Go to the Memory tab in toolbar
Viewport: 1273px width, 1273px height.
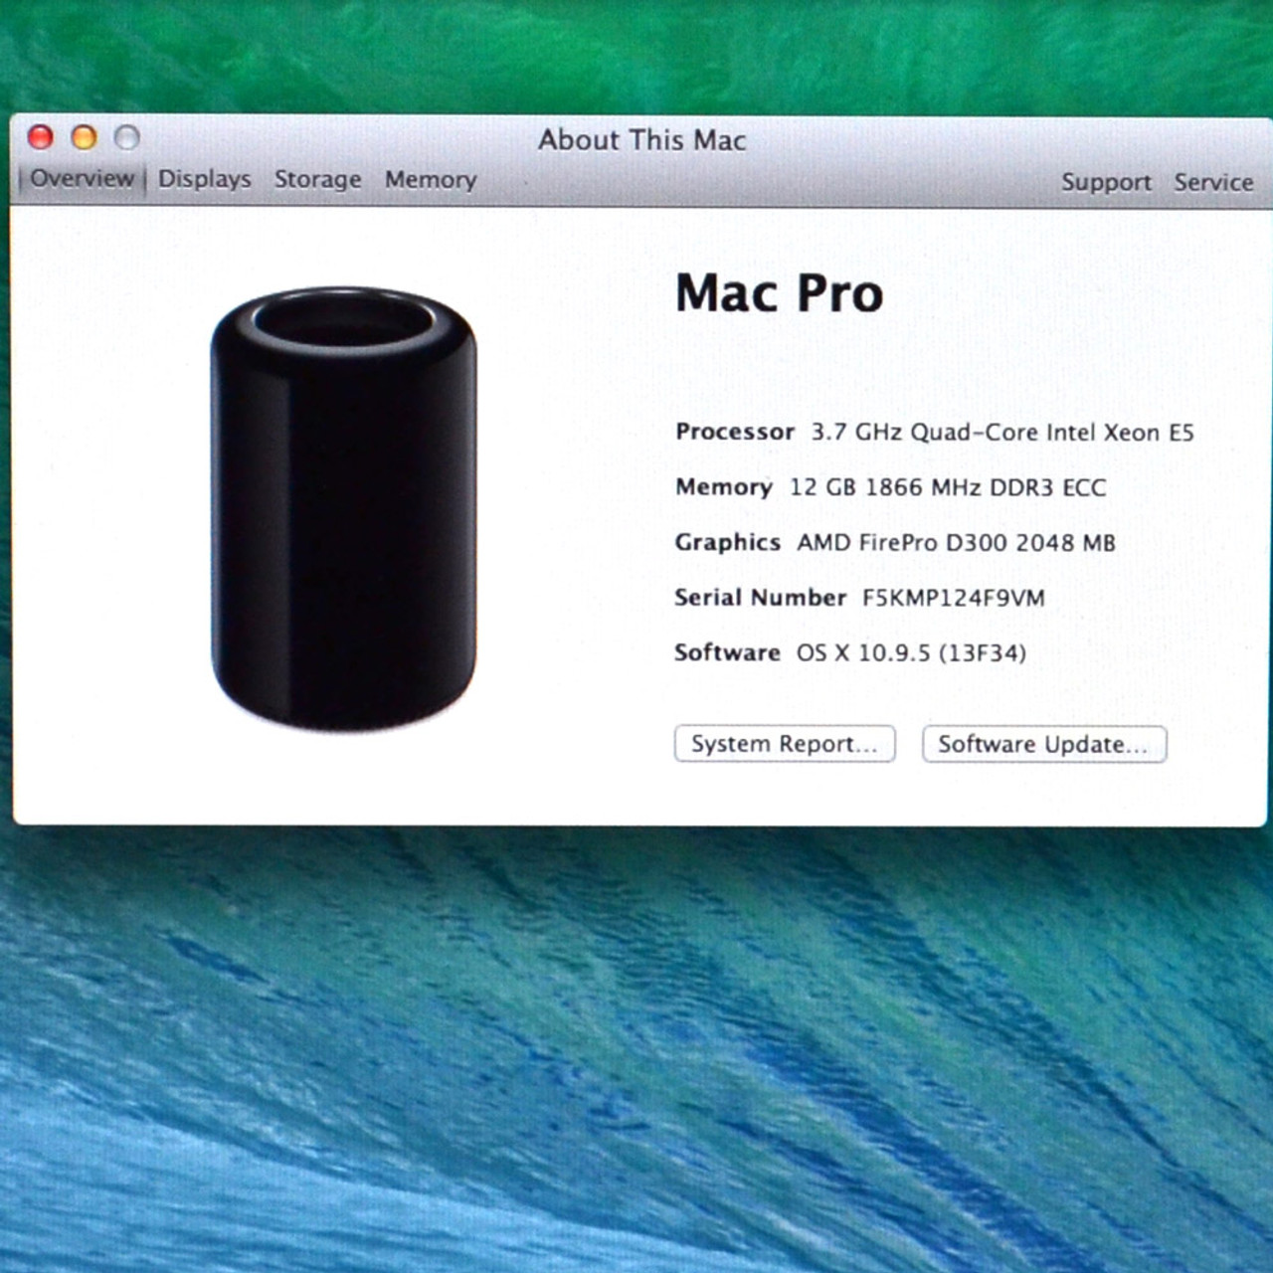[x=431, y=180]
